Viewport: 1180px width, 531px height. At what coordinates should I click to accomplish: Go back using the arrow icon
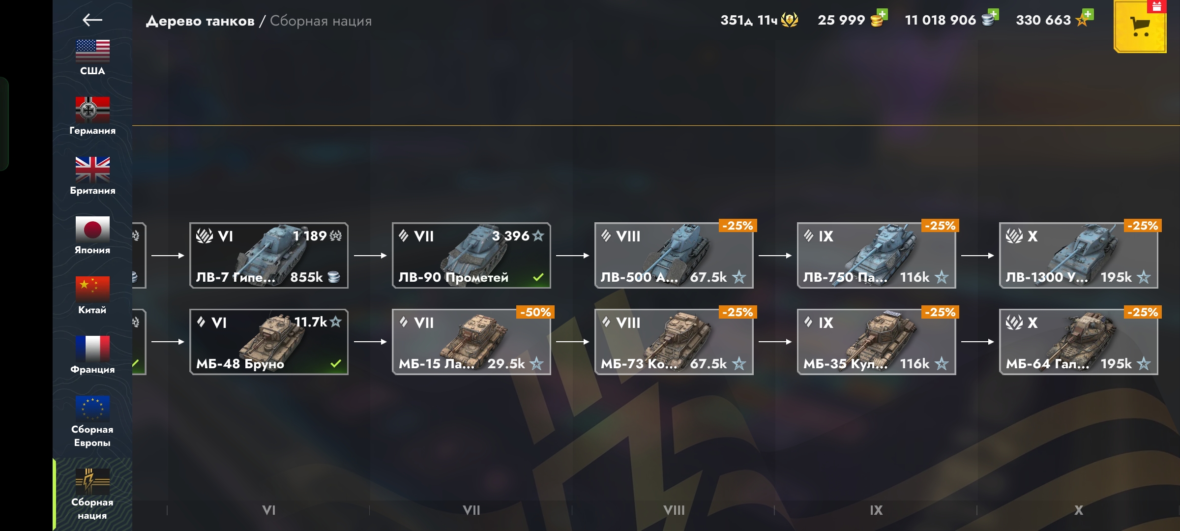92,20
